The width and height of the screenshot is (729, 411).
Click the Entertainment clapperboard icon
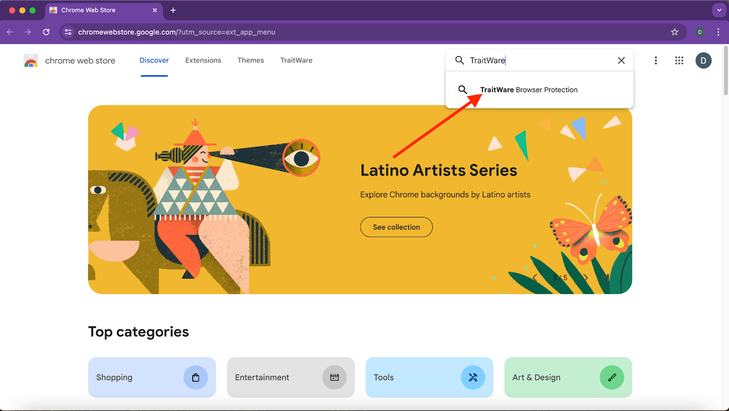[x=334, y=377]
